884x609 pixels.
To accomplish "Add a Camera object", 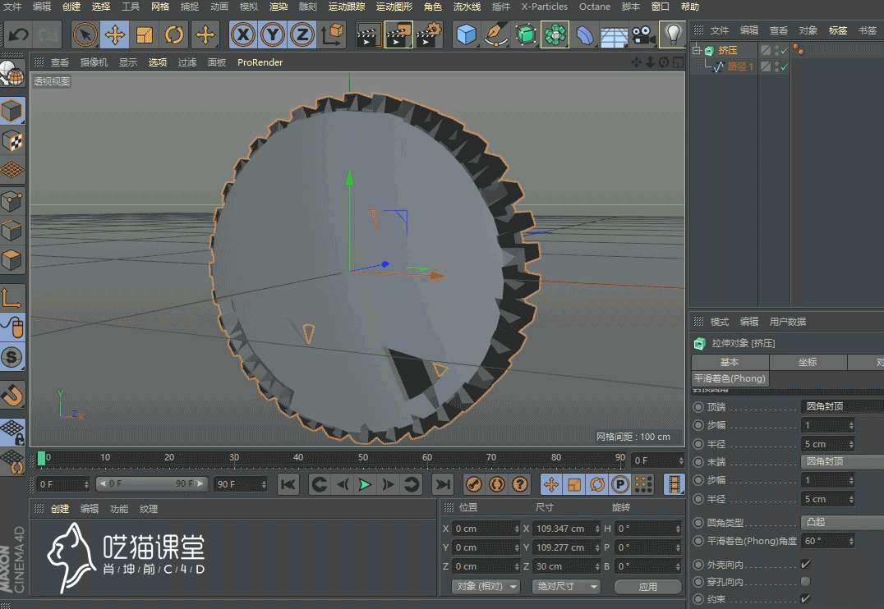I will pos(643,35).
